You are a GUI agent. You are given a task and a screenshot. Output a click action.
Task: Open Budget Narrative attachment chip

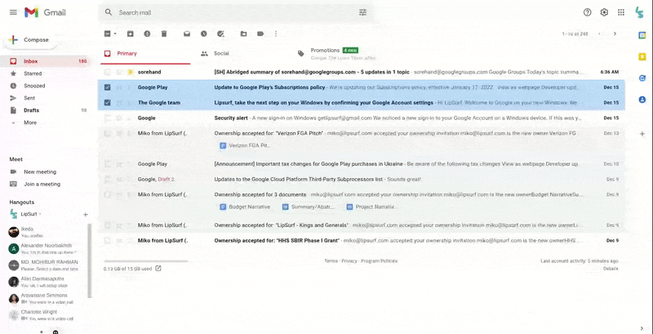(x=246, y=207)
